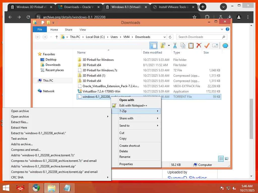
Task: Choose Delete in the context menu
Action: coord(136,151)
